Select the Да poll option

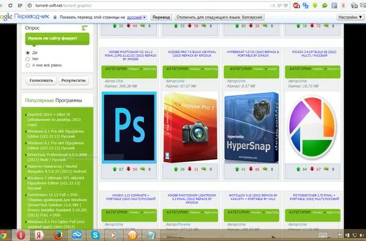(x=28, y=53)
